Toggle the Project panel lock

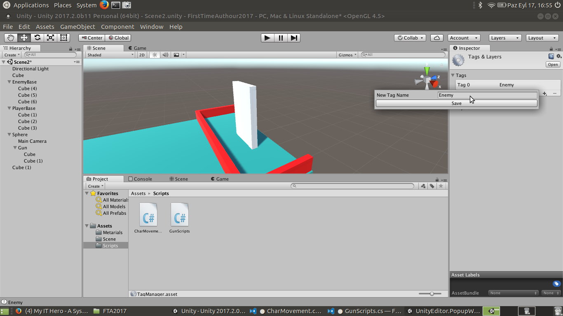pyautogui.click(x=437, y=179)
